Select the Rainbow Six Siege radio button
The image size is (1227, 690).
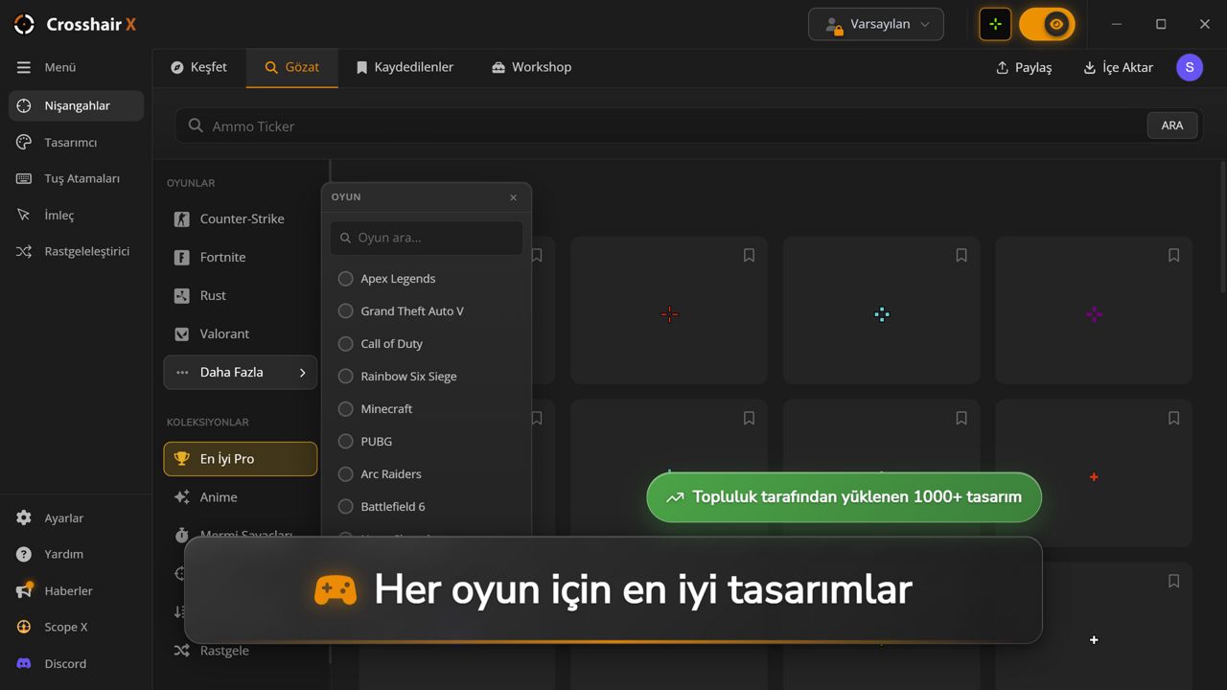coord(346,376)
